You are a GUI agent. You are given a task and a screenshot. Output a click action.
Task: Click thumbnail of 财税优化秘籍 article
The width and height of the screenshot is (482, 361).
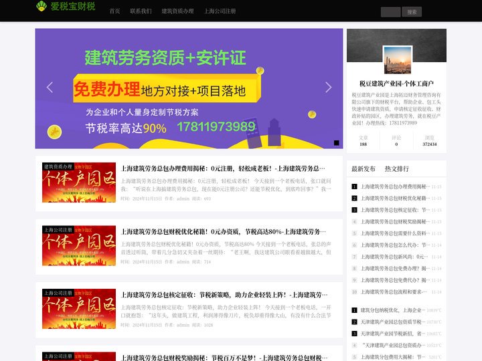click(x=79, y=245)
